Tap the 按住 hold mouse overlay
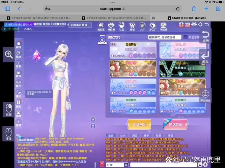Image resolution: width=225 pixels, height=168 pixels. click(x=9, y=134)
